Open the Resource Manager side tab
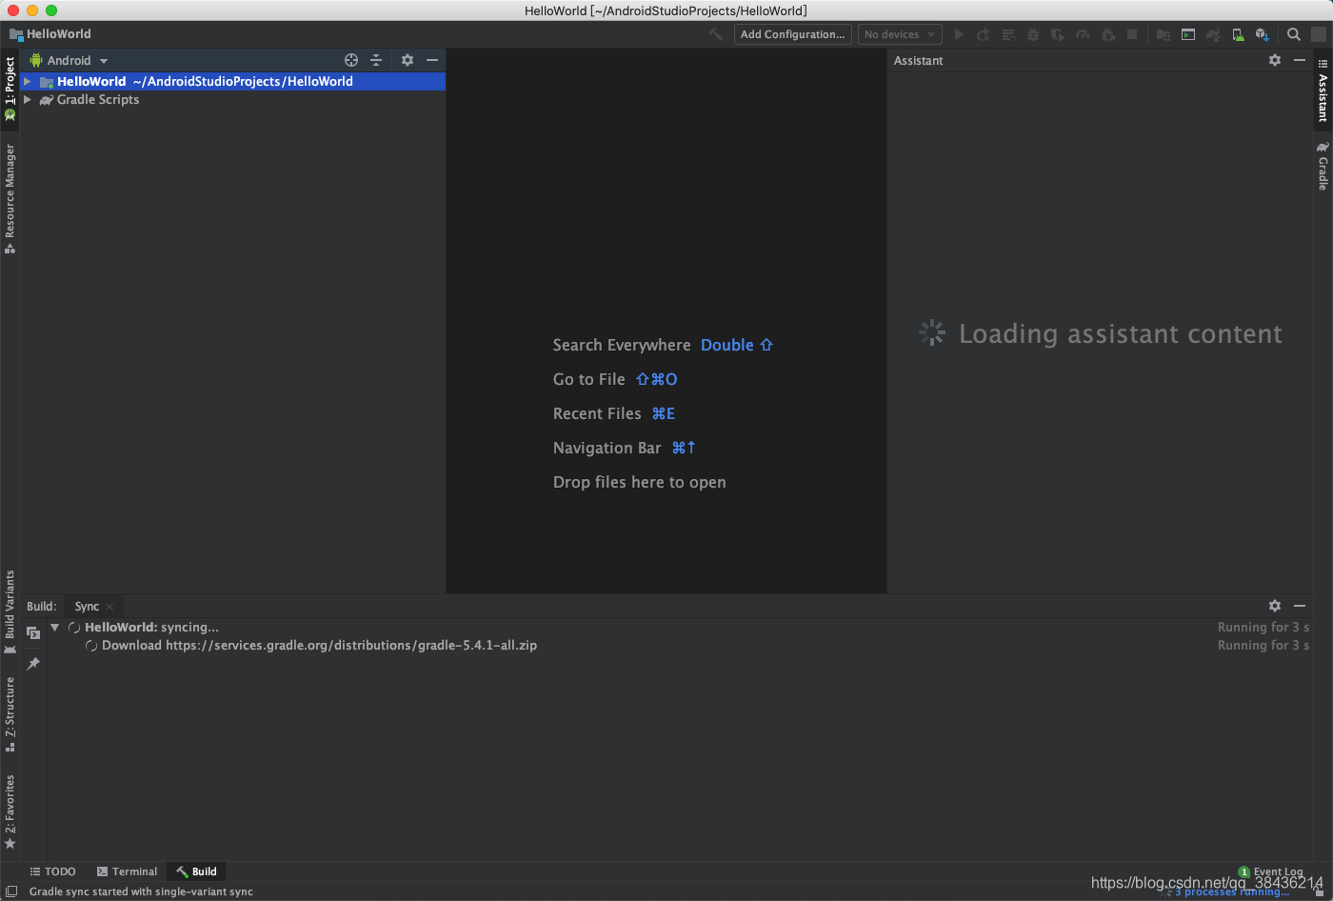This screenshot has height=901, width=1333. [x=10, y=198]
